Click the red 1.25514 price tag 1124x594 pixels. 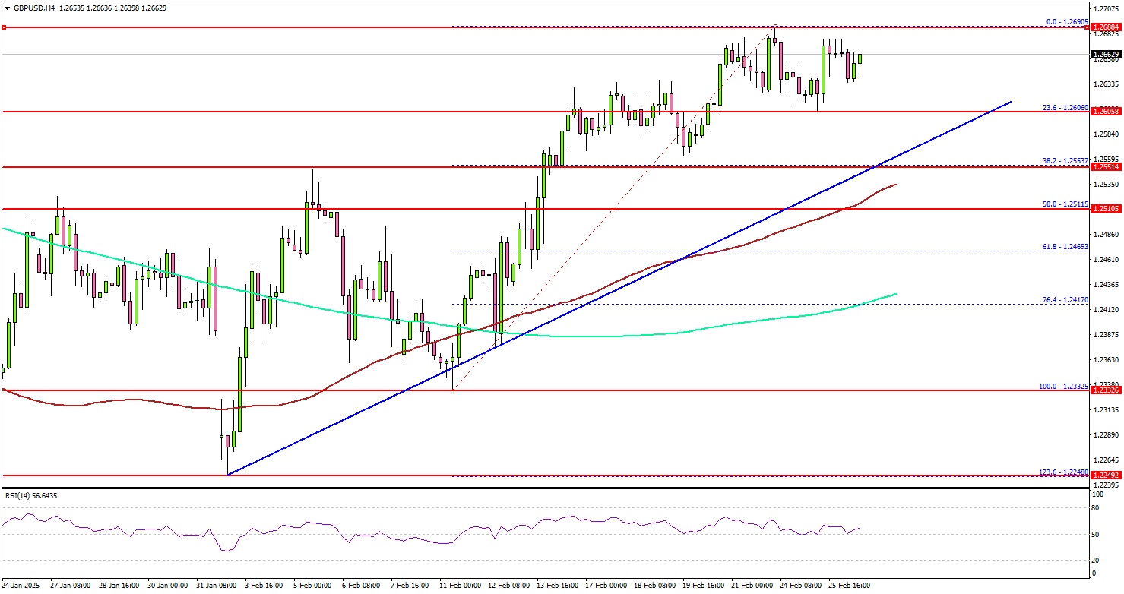[x=1107, y=167]
